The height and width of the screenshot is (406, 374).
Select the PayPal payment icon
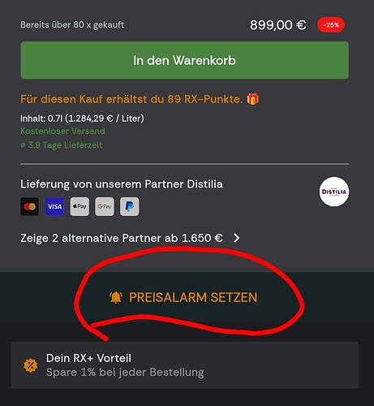pyautogui.click(x=130, y=206)
